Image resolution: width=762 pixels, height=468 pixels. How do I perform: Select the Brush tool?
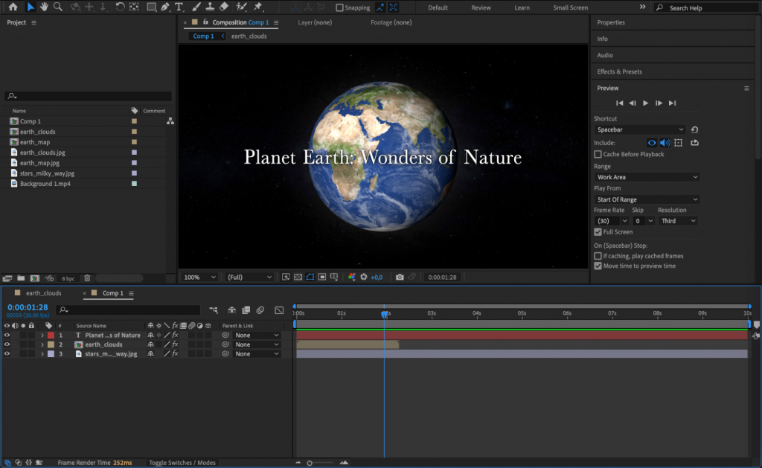point(195,7)
